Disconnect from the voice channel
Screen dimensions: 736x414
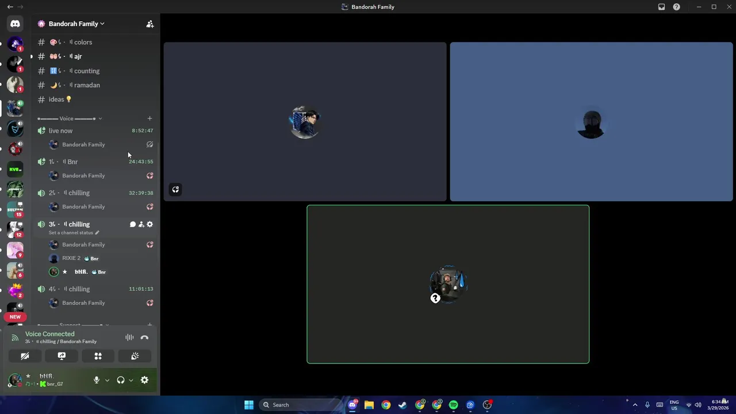click(x=144, y=338)
